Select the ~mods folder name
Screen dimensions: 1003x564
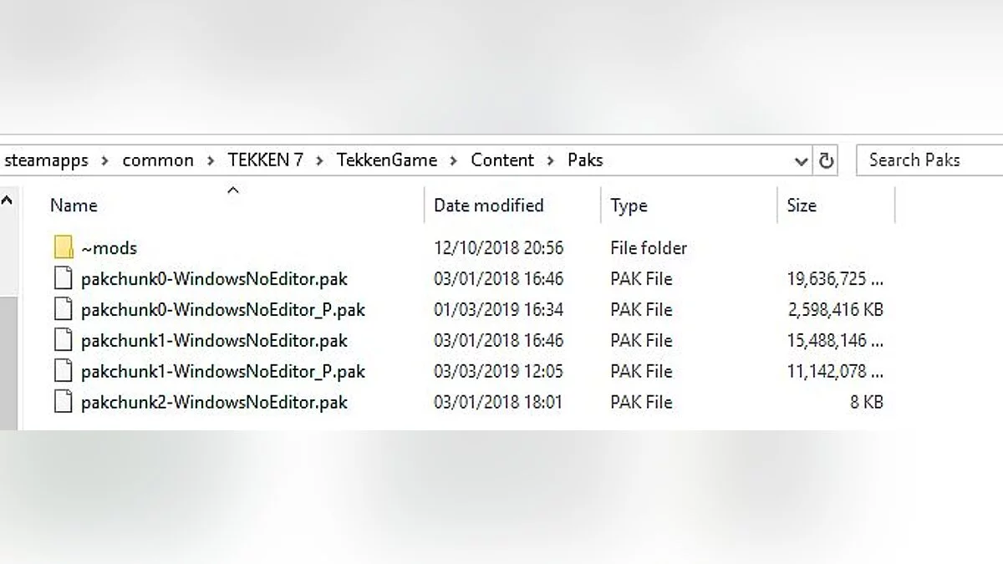point(109,248)
